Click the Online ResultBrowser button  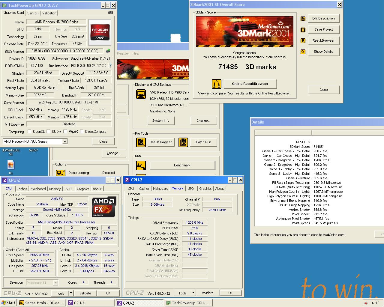coord(250,84)
